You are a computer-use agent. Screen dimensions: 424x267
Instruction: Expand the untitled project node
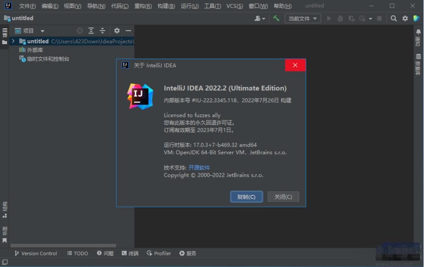click(x=13, y=41)
